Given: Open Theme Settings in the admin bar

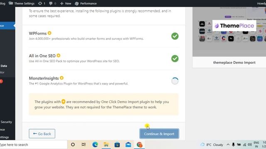Looking at the screenshot, I should [x=22, y=3].
